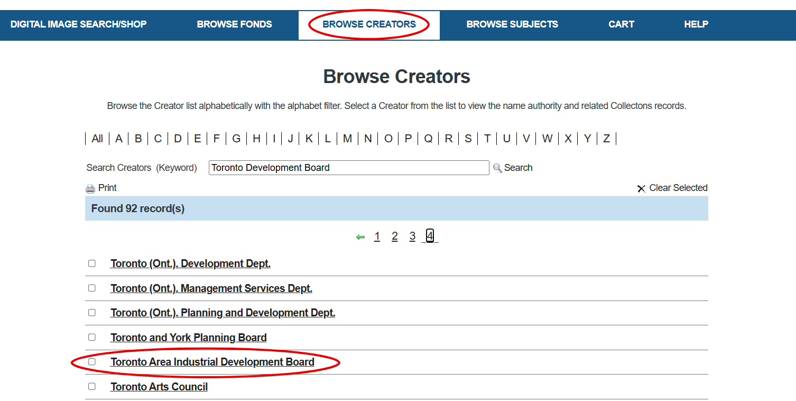Open the Help menu item

click(696, 24)
